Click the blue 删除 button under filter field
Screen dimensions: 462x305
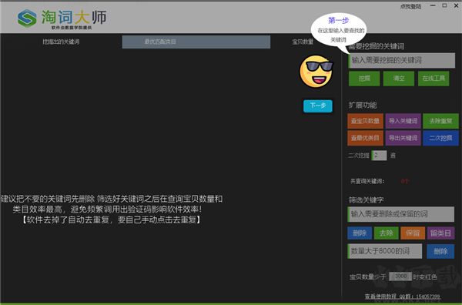[360, 233]
